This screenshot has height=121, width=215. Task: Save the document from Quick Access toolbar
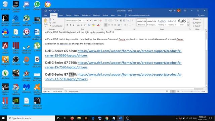pyautogui.click(x=46, y=11)
